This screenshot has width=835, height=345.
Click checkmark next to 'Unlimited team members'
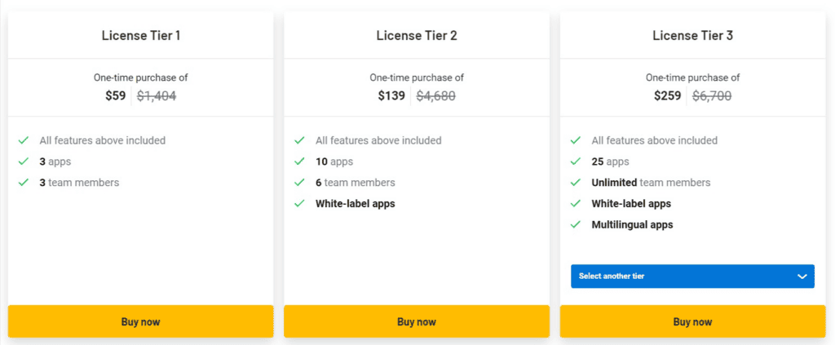click(x=576, y=183)
